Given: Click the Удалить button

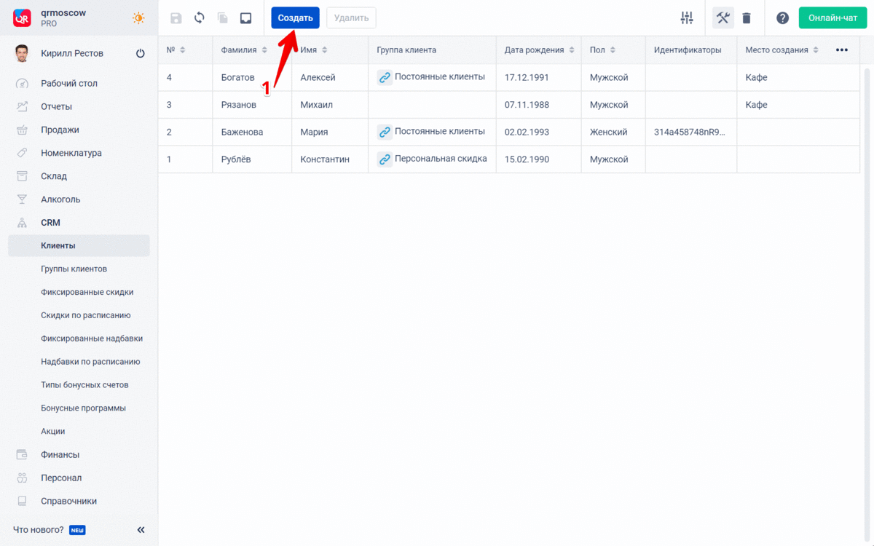Looking at the screenshot, I should click(351, 18).
